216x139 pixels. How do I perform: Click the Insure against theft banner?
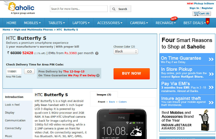pos(187,102)
